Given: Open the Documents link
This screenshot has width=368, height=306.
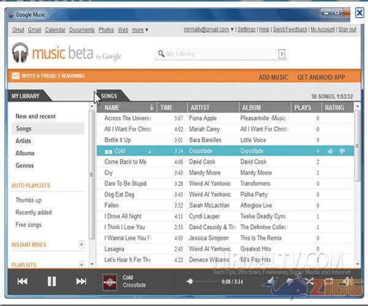Looking at the screenshot, I should pyautogui.click(x=82, y=30).
